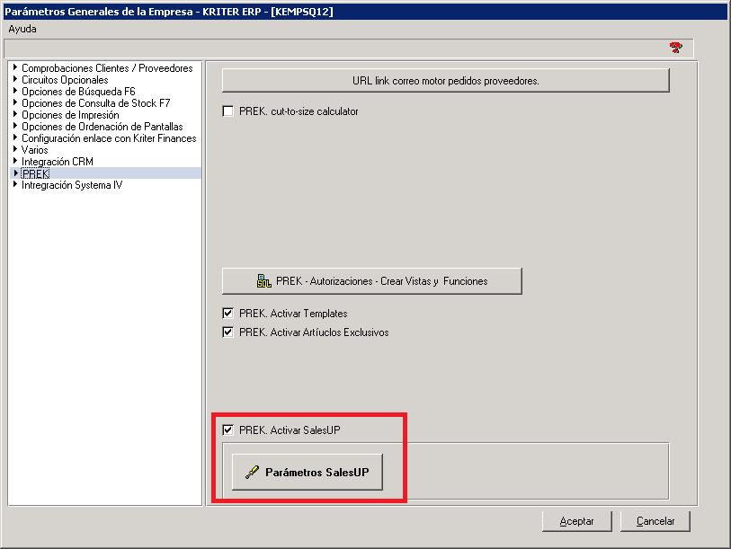Viewport: 731px width, 549px height.
Task: Click the screwdriver icon on Parámetros SalesUP
Action: point(253,472)
